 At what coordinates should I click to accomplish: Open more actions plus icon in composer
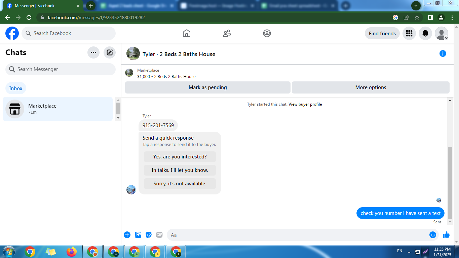coord(127,235)
